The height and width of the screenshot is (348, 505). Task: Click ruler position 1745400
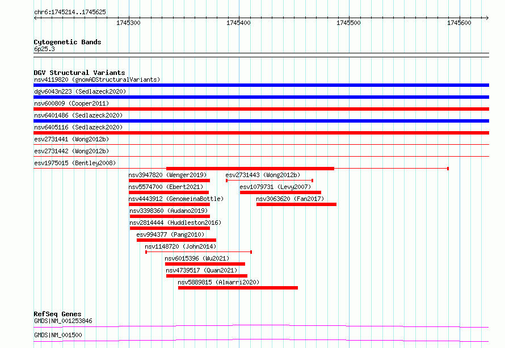tap(239, 23)
